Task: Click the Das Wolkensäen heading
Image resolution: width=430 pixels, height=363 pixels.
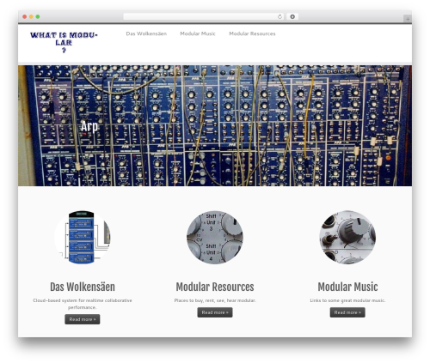Action: (83, 287)
